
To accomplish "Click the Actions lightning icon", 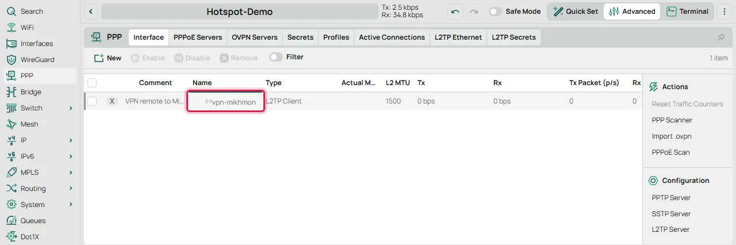I will (x=653, y=87).
